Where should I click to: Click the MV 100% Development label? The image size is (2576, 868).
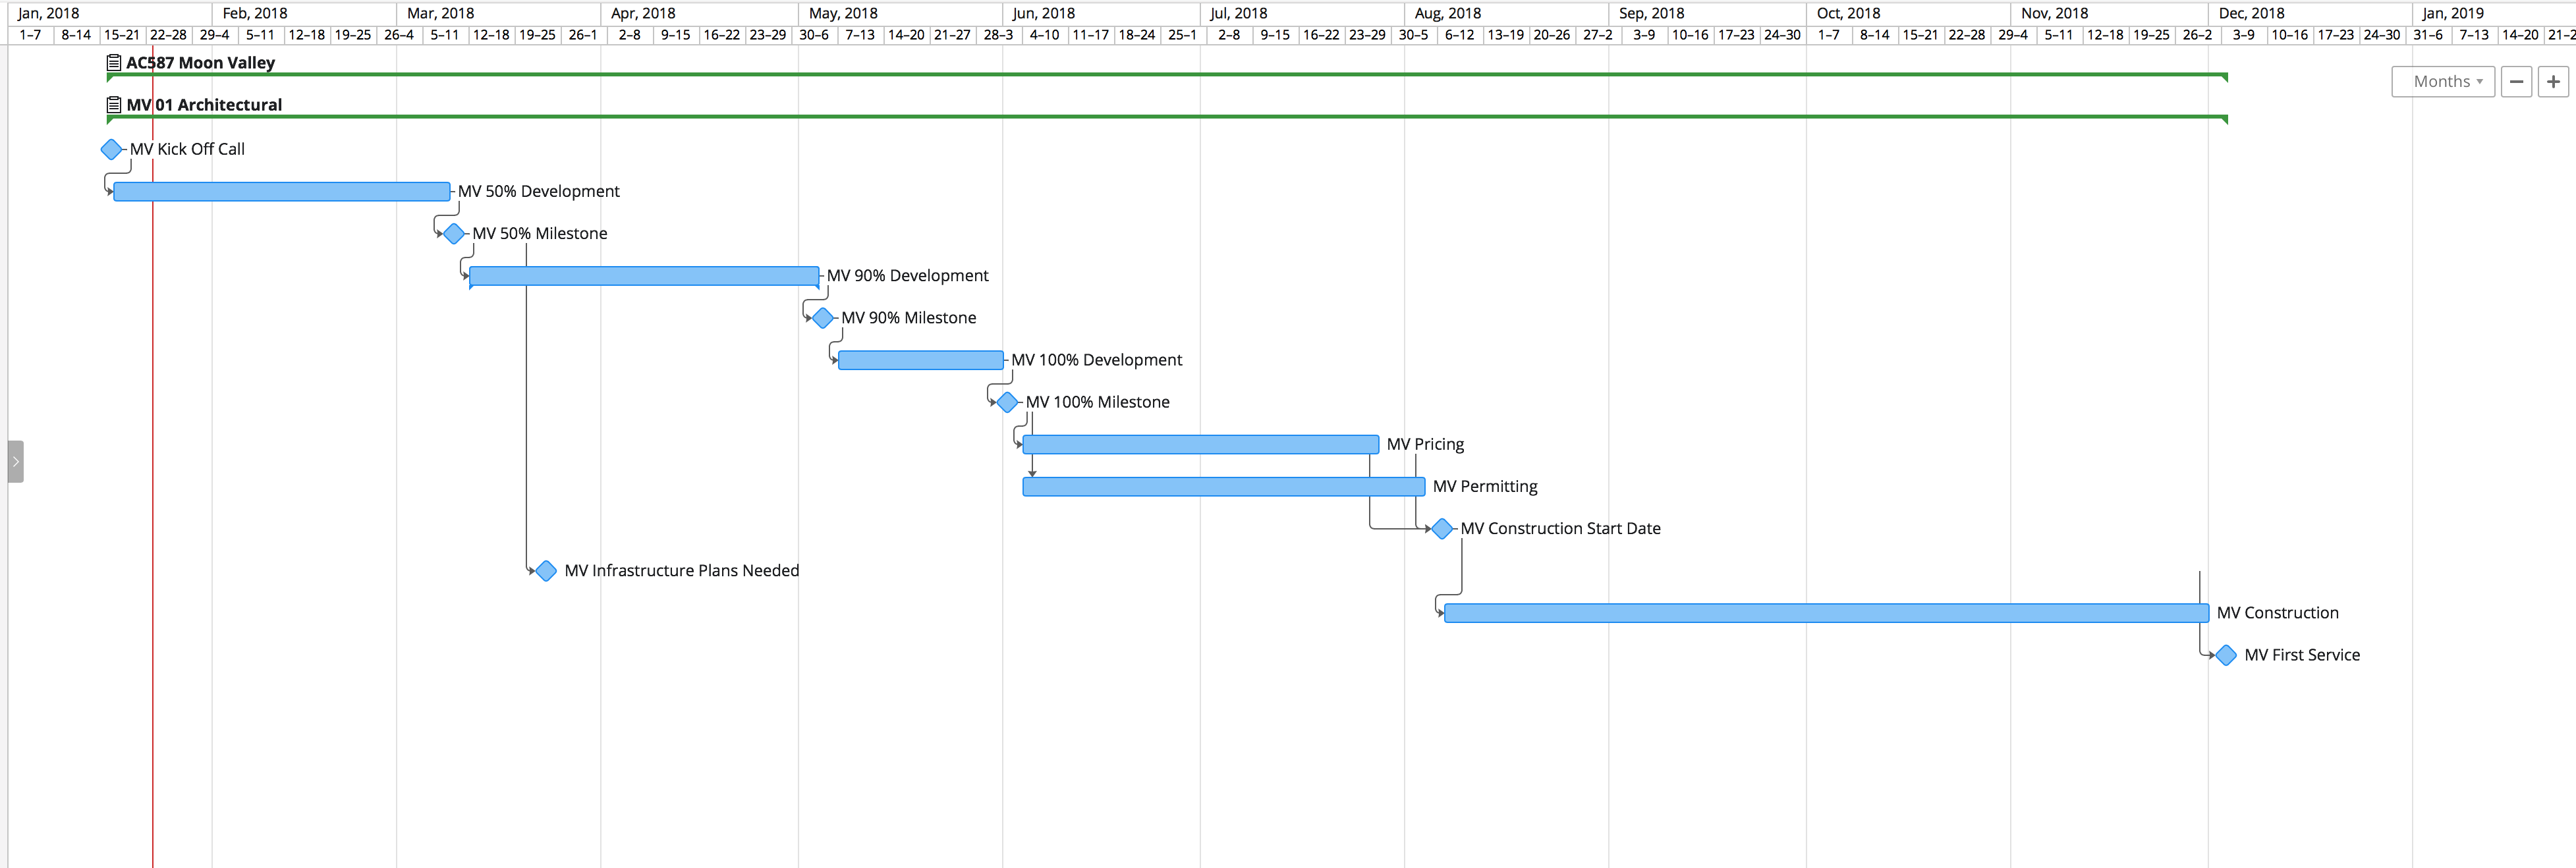click(1096, 360)
